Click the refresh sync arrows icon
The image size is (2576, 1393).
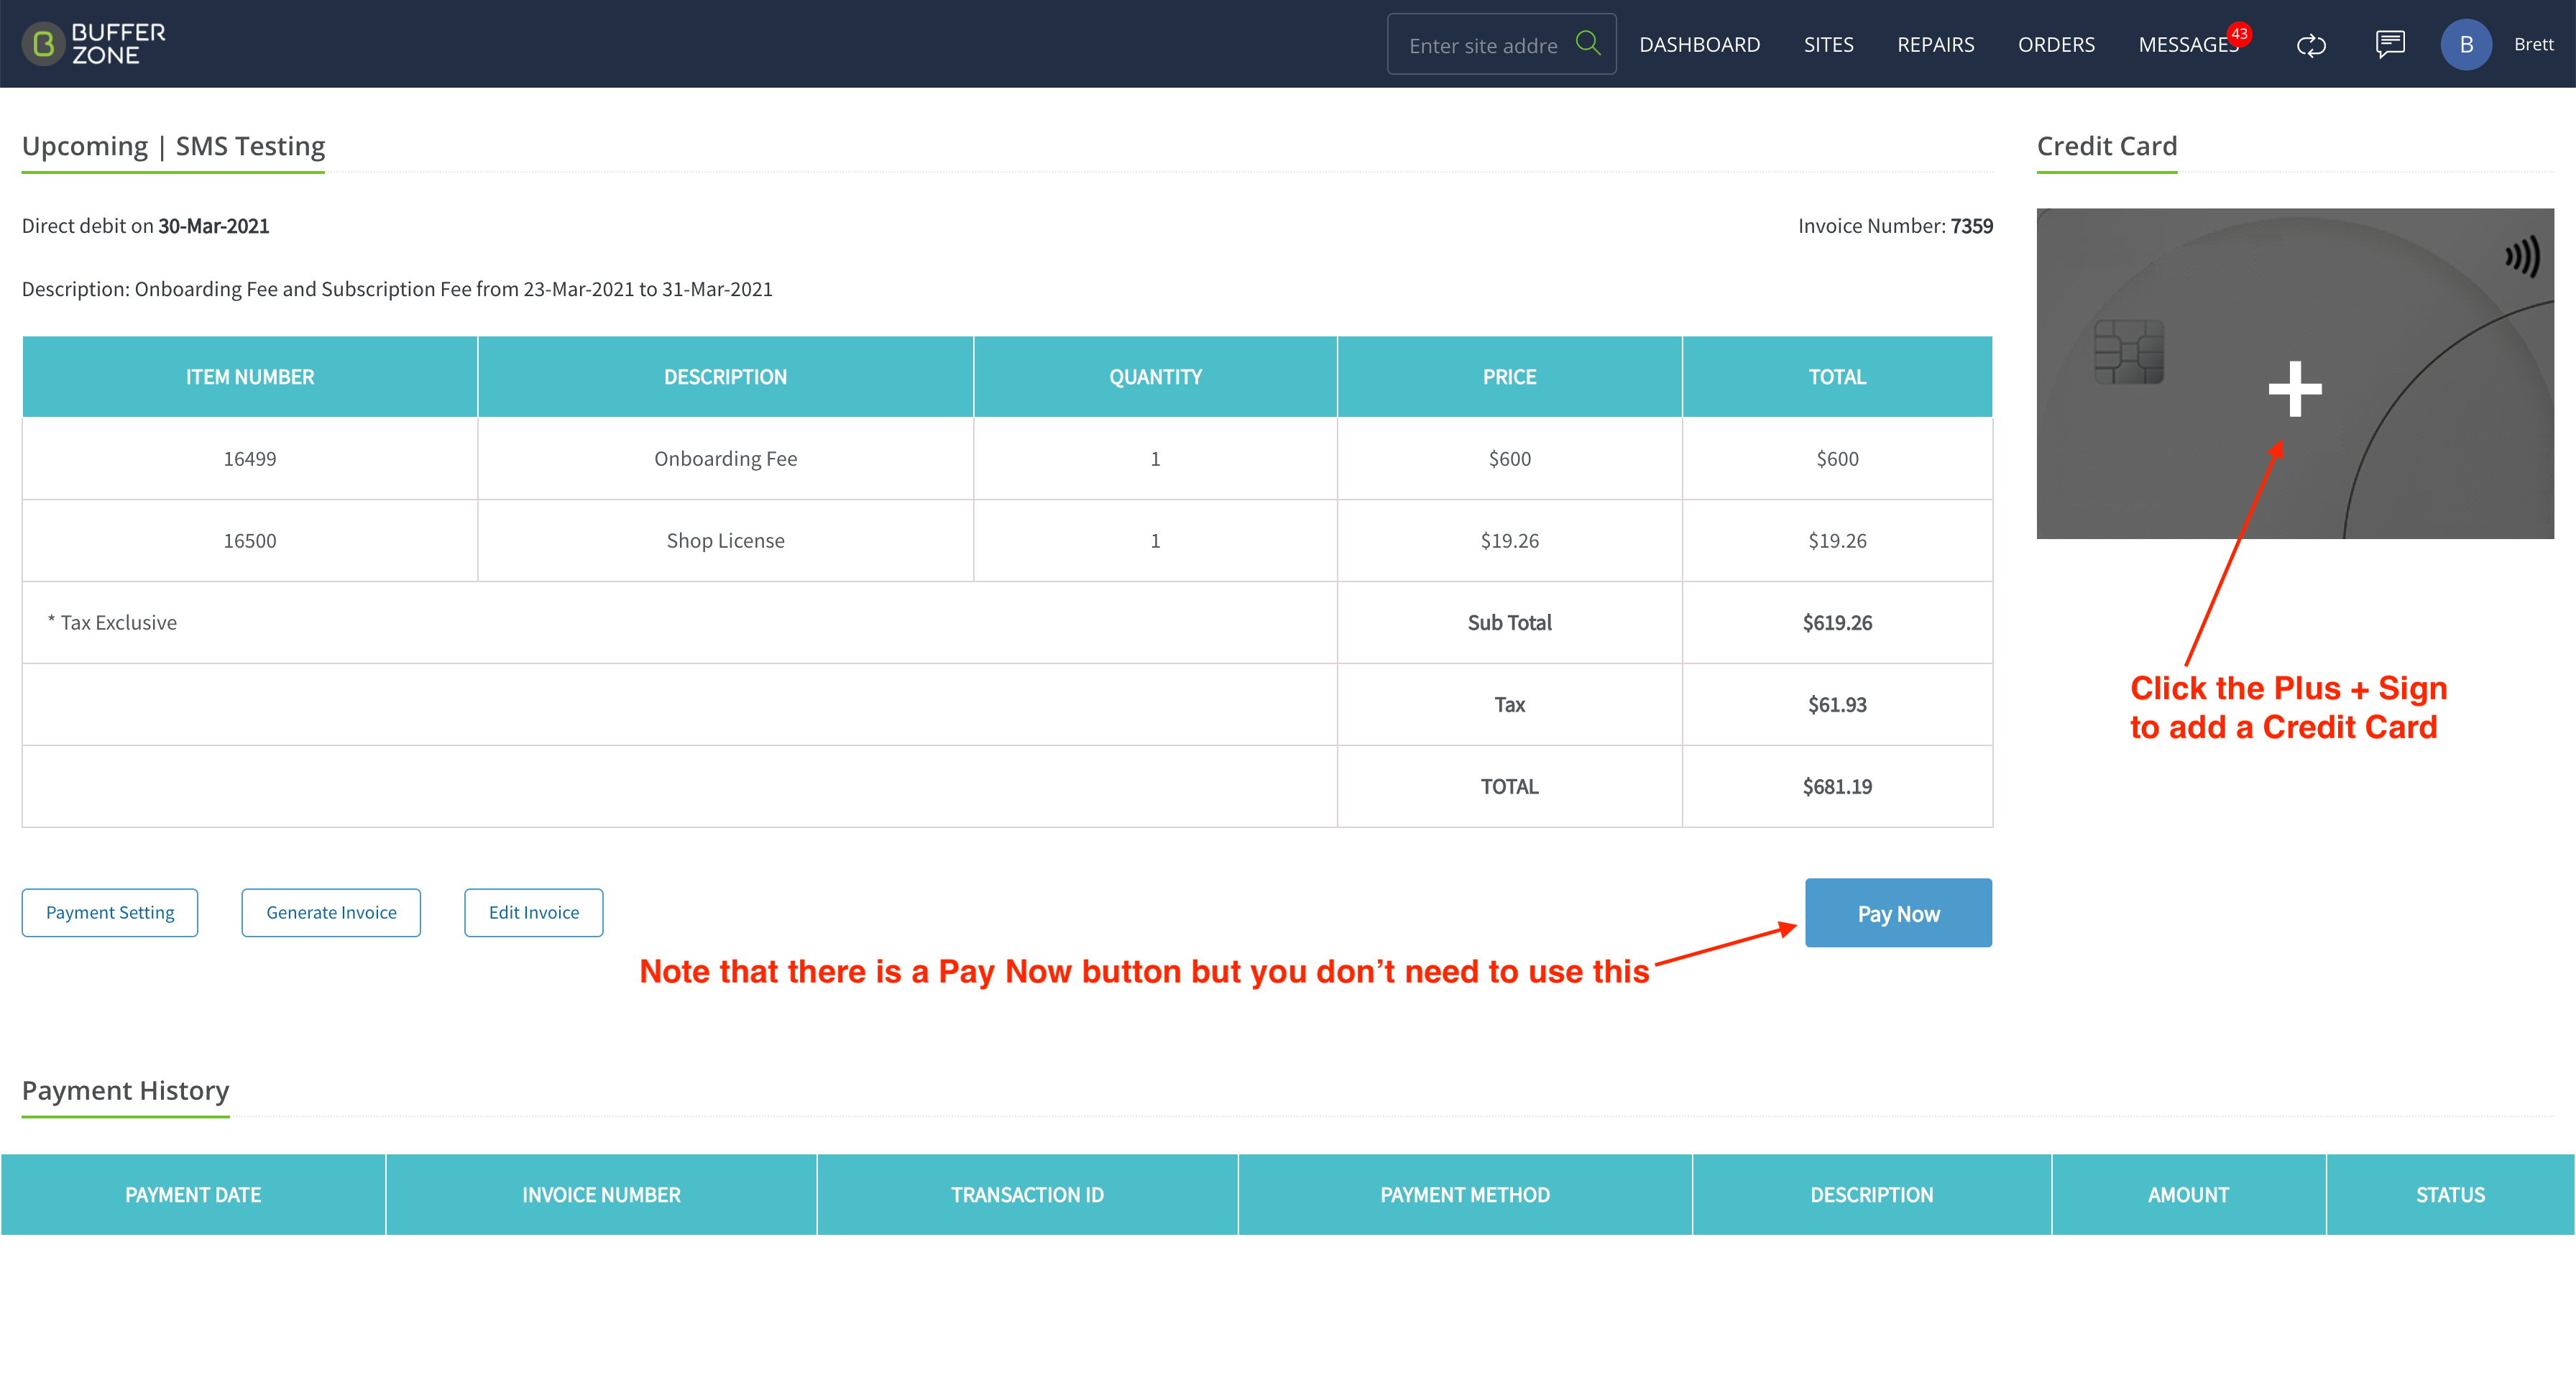tap(2311, 45)
